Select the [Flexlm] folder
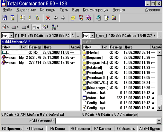163x132 pixels. [120, 52]
